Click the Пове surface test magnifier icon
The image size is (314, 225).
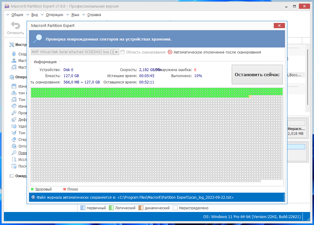14,153
